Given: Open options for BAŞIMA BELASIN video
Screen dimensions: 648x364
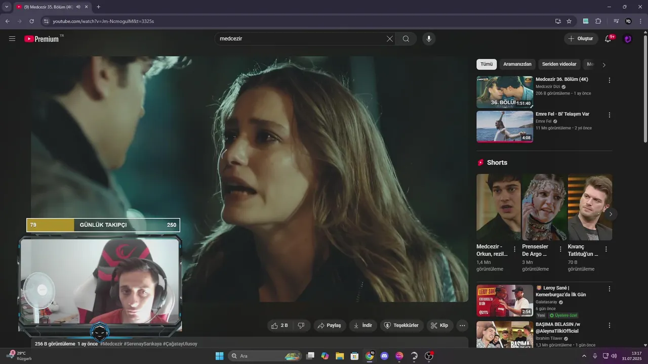Looking at the screenshot, I should pos(610,325).
